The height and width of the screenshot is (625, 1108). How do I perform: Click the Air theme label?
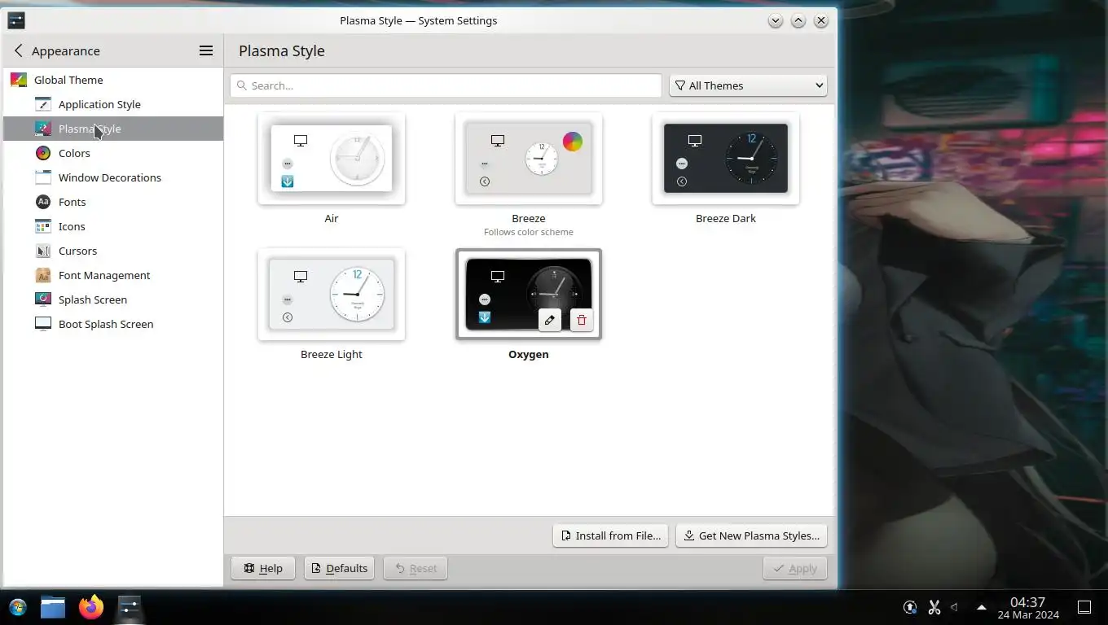point(332,218)
